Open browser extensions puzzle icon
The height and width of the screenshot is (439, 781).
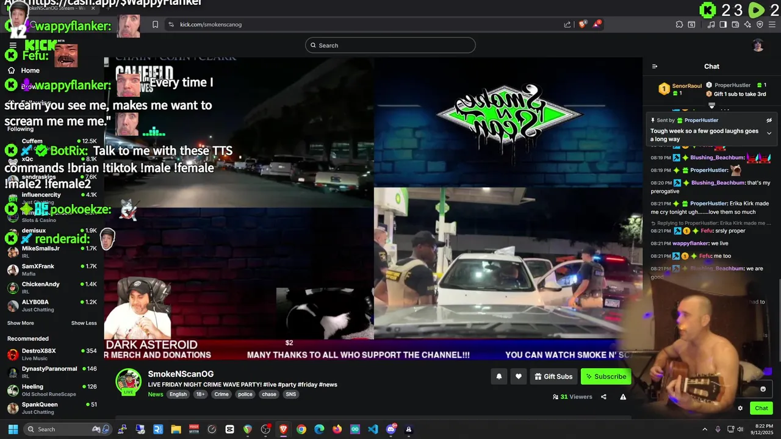(x=679, y=24)
